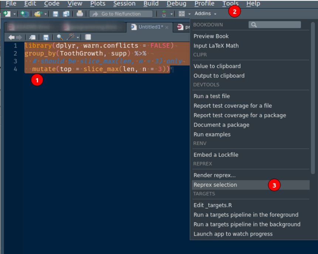Click the Go to file/function field
This screenshot has width=318, height=254.
coord(121,14)
